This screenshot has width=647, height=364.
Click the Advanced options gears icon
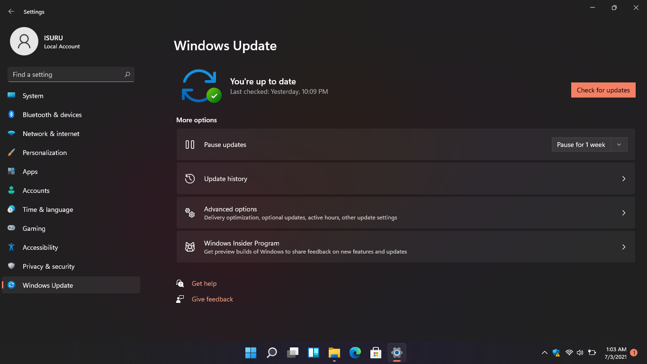(x=190, y=213)
